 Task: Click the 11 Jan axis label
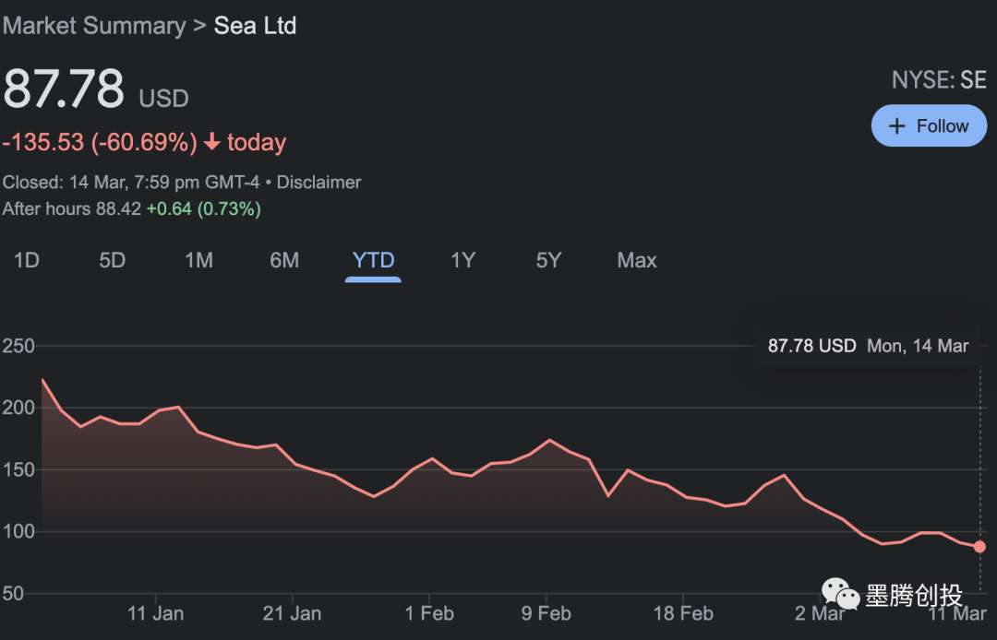coord(155,613)
